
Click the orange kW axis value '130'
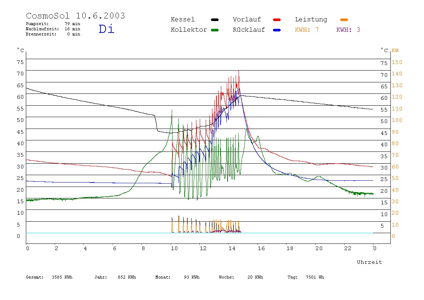coord(397,85)
